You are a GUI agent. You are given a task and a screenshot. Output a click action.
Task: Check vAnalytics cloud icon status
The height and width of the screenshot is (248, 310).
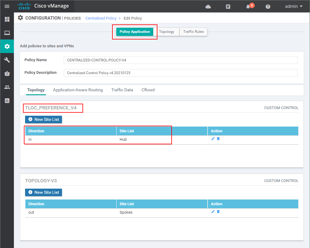click(208, 6)
